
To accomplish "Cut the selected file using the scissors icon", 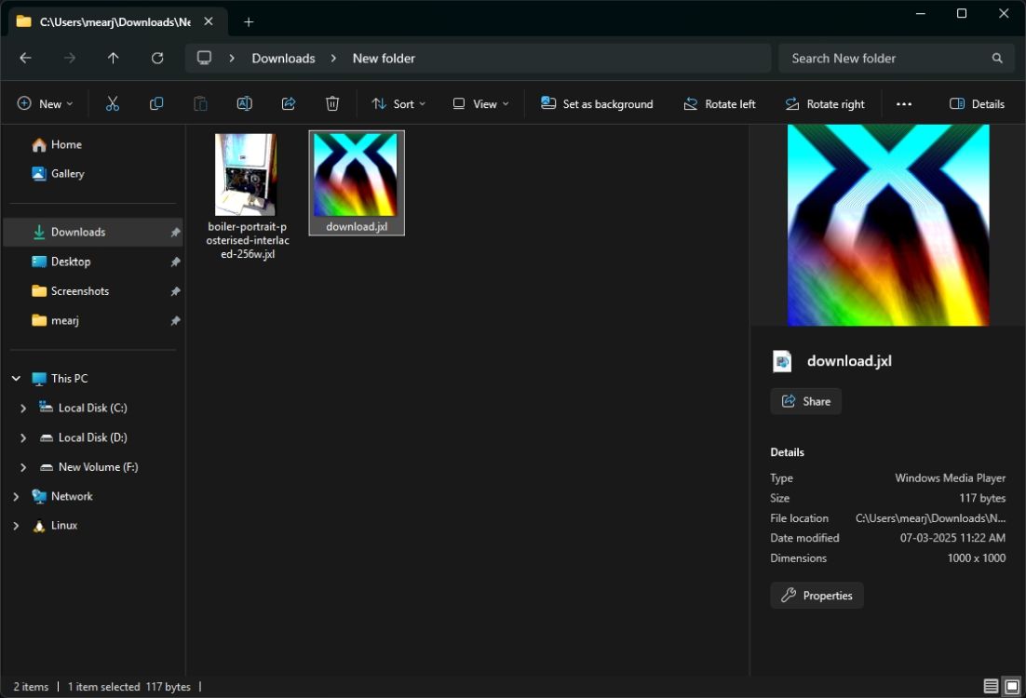I will pyautogui.click(x=113, y=103).
